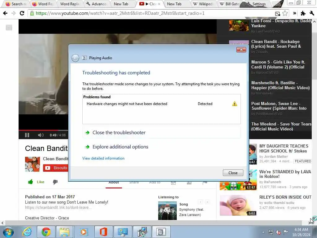317x238 pixels.
Task: Dislike the video with the thumbs-down icon
Action: tap(55, 182)
